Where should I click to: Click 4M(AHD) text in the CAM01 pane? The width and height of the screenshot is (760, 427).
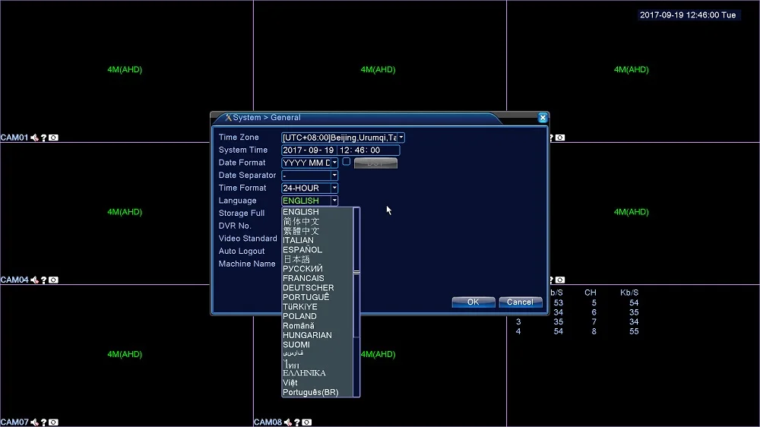coord(125,69)
